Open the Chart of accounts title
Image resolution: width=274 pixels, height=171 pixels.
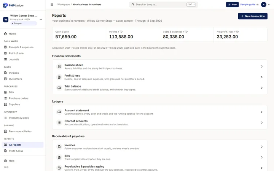click(76, 121)
